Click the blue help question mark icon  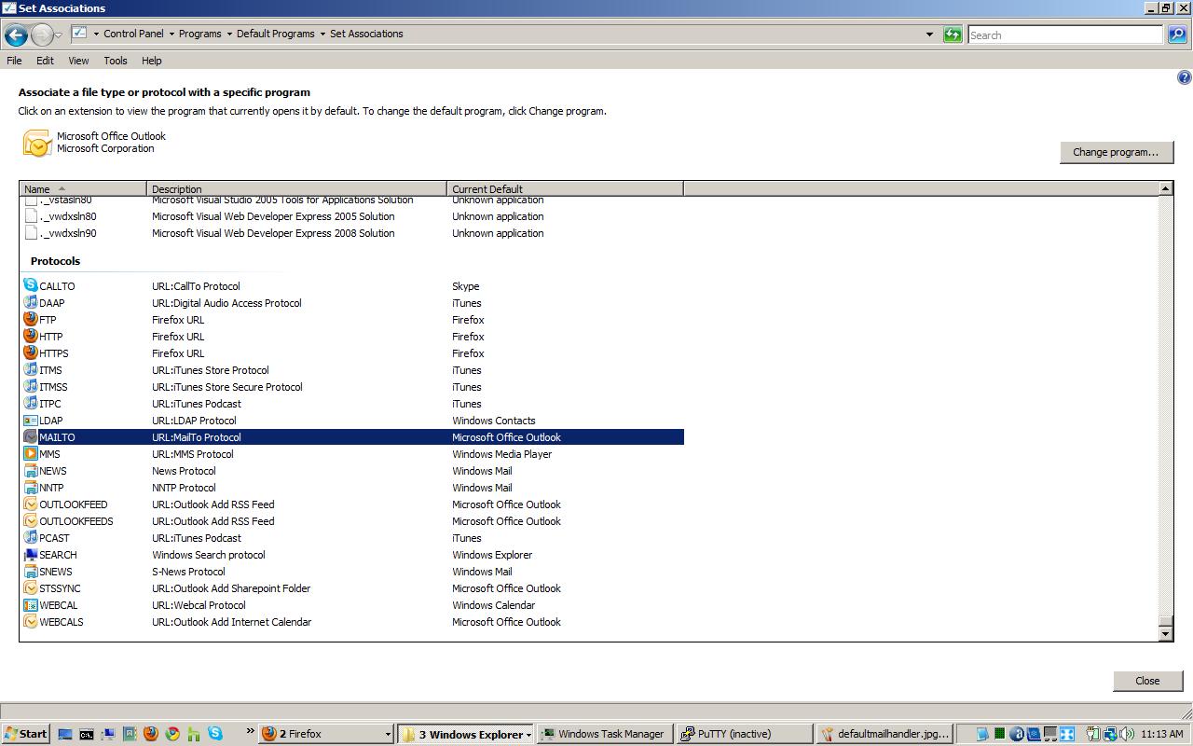[x=1185, y=77]
